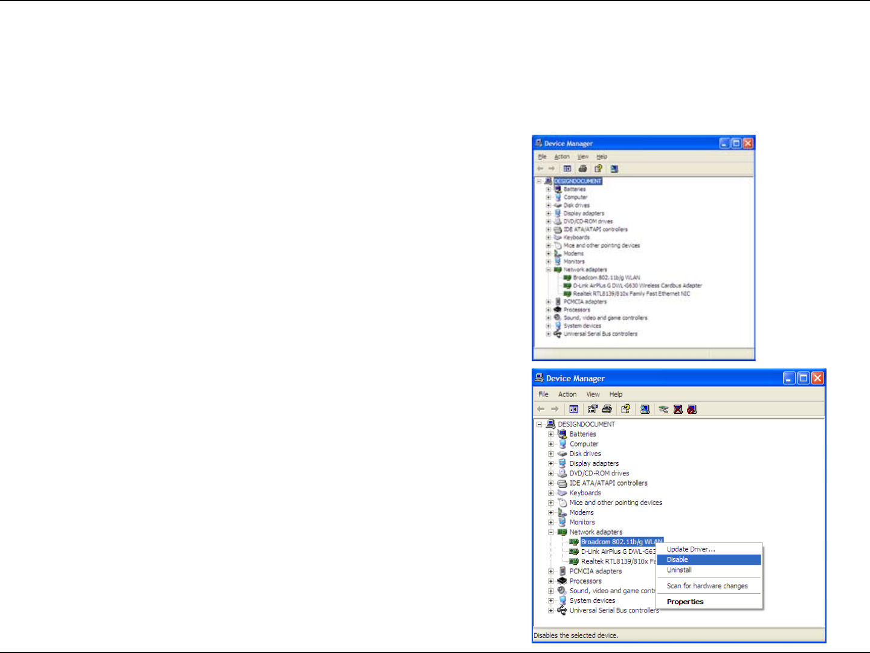Click Forward arrow in larger Device Manager toolbar
Viewport: 870px width, 653px height.
555,409
